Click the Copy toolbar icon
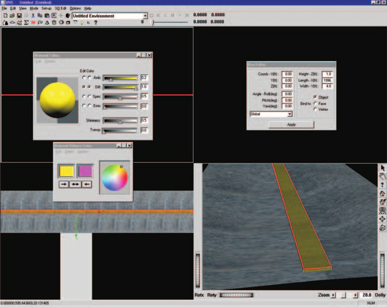387x307 pixels. (40, 15)
